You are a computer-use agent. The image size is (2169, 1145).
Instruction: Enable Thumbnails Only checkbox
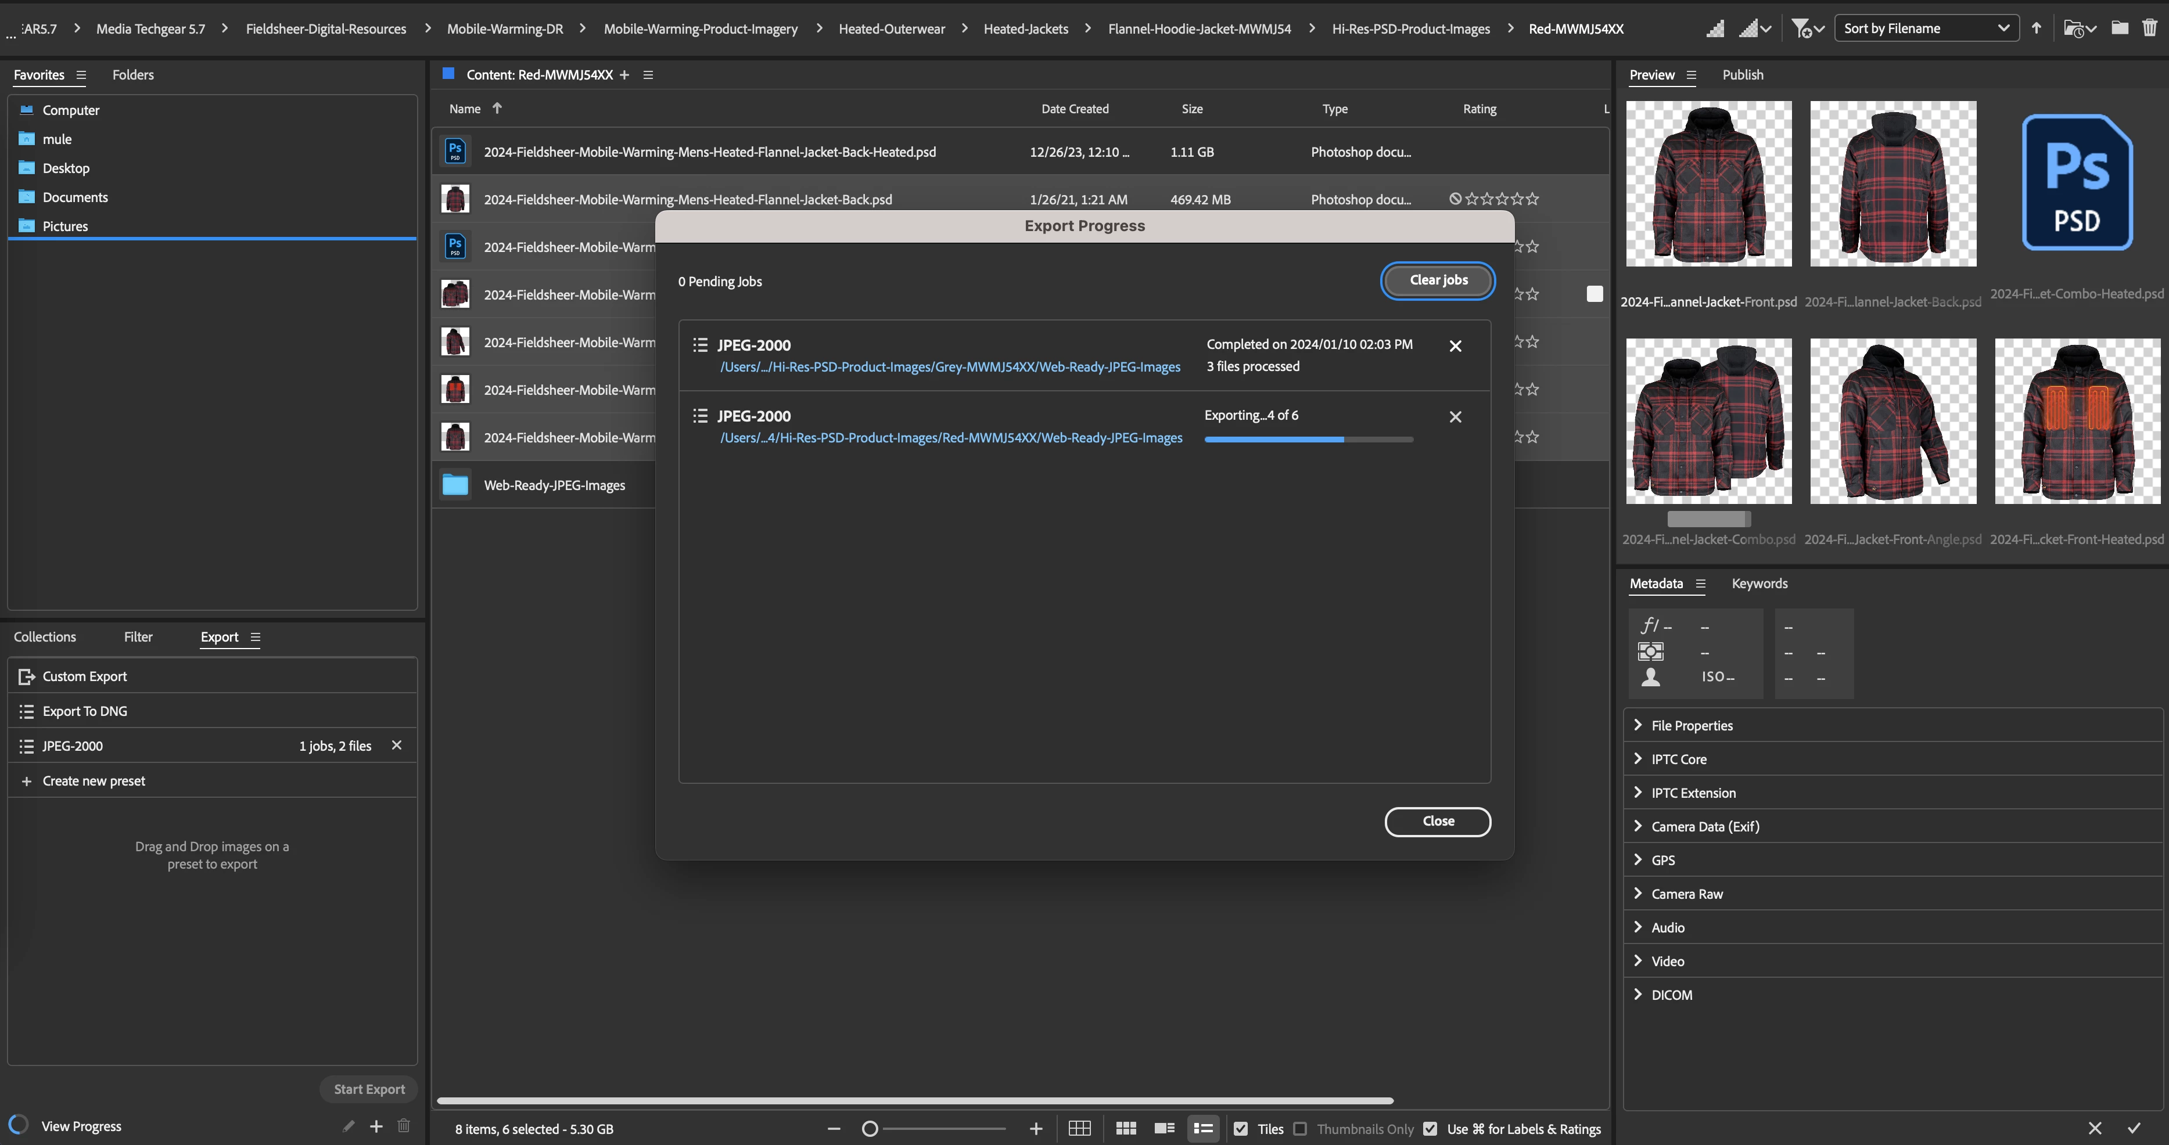1300,1129
